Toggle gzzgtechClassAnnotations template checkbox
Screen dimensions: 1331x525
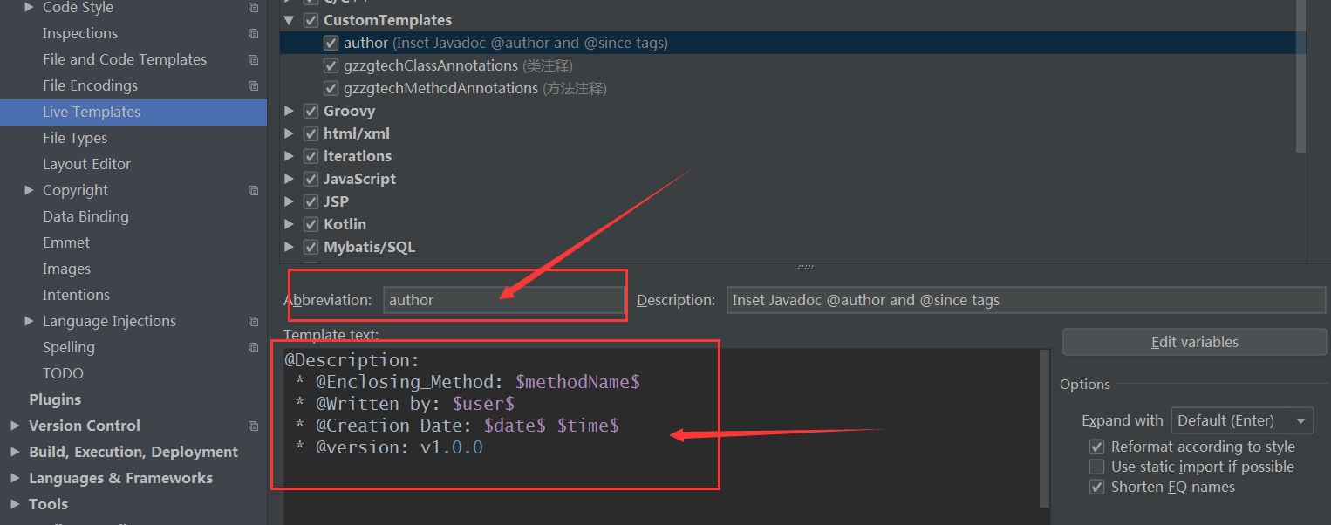(331, 65)
